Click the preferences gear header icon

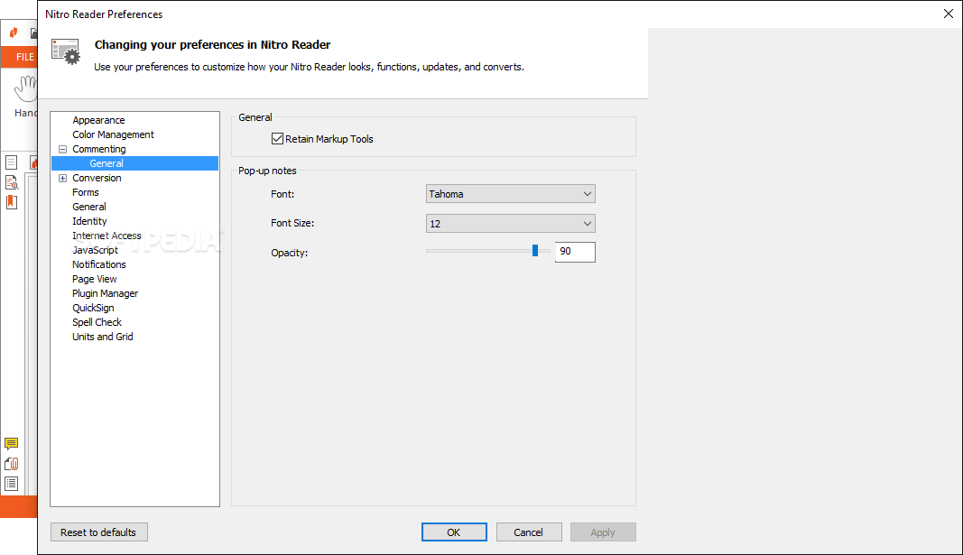click(66, 52)
